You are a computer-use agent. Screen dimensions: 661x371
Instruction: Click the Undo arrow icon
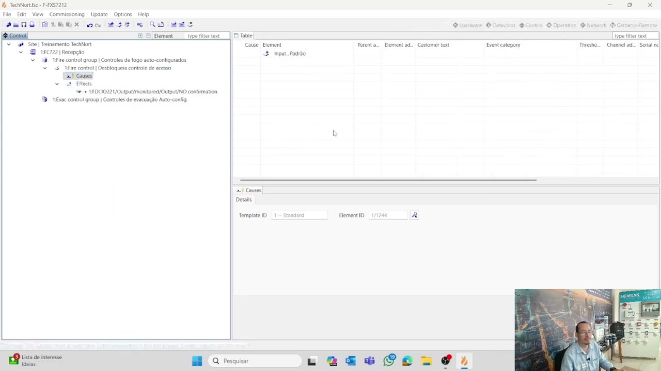click(89, 25)
